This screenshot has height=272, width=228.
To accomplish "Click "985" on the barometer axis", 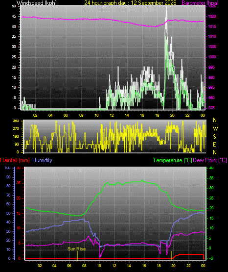I will click(211, 87).
